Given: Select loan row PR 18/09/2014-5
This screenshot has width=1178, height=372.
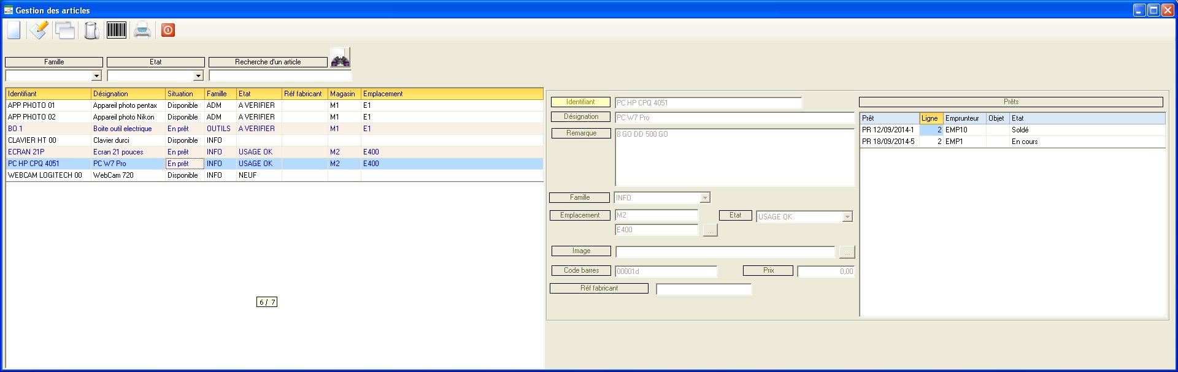Looking at the screenshot, I should (x=1012, y=142).
